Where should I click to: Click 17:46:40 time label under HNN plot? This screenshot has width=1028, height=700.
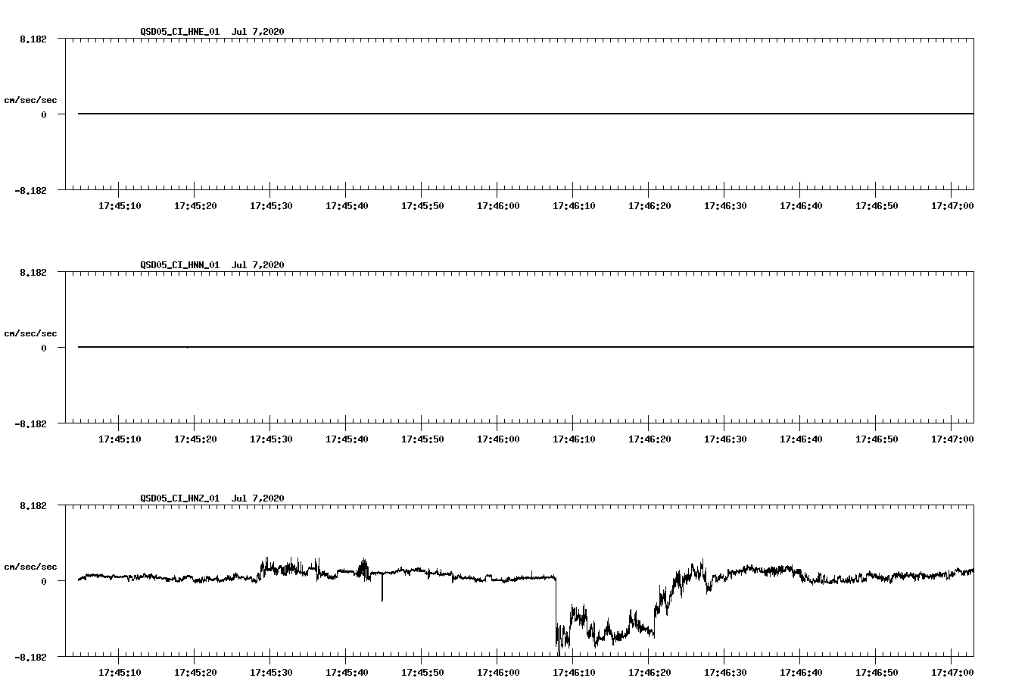pos(801,439)
